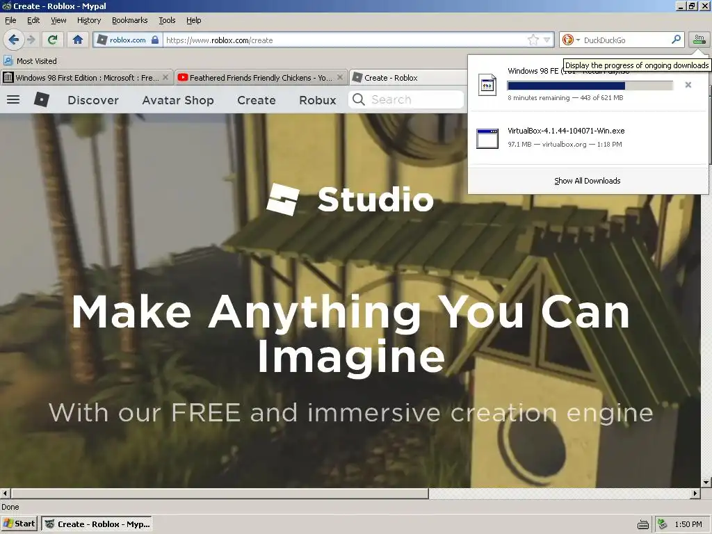Reload the current page

(53, 40)
